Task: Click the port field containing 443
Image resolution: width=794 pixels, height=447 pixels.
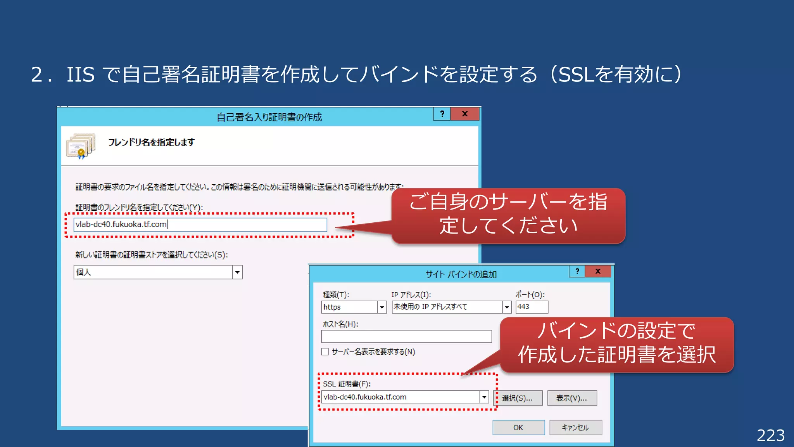Action: 532,307
